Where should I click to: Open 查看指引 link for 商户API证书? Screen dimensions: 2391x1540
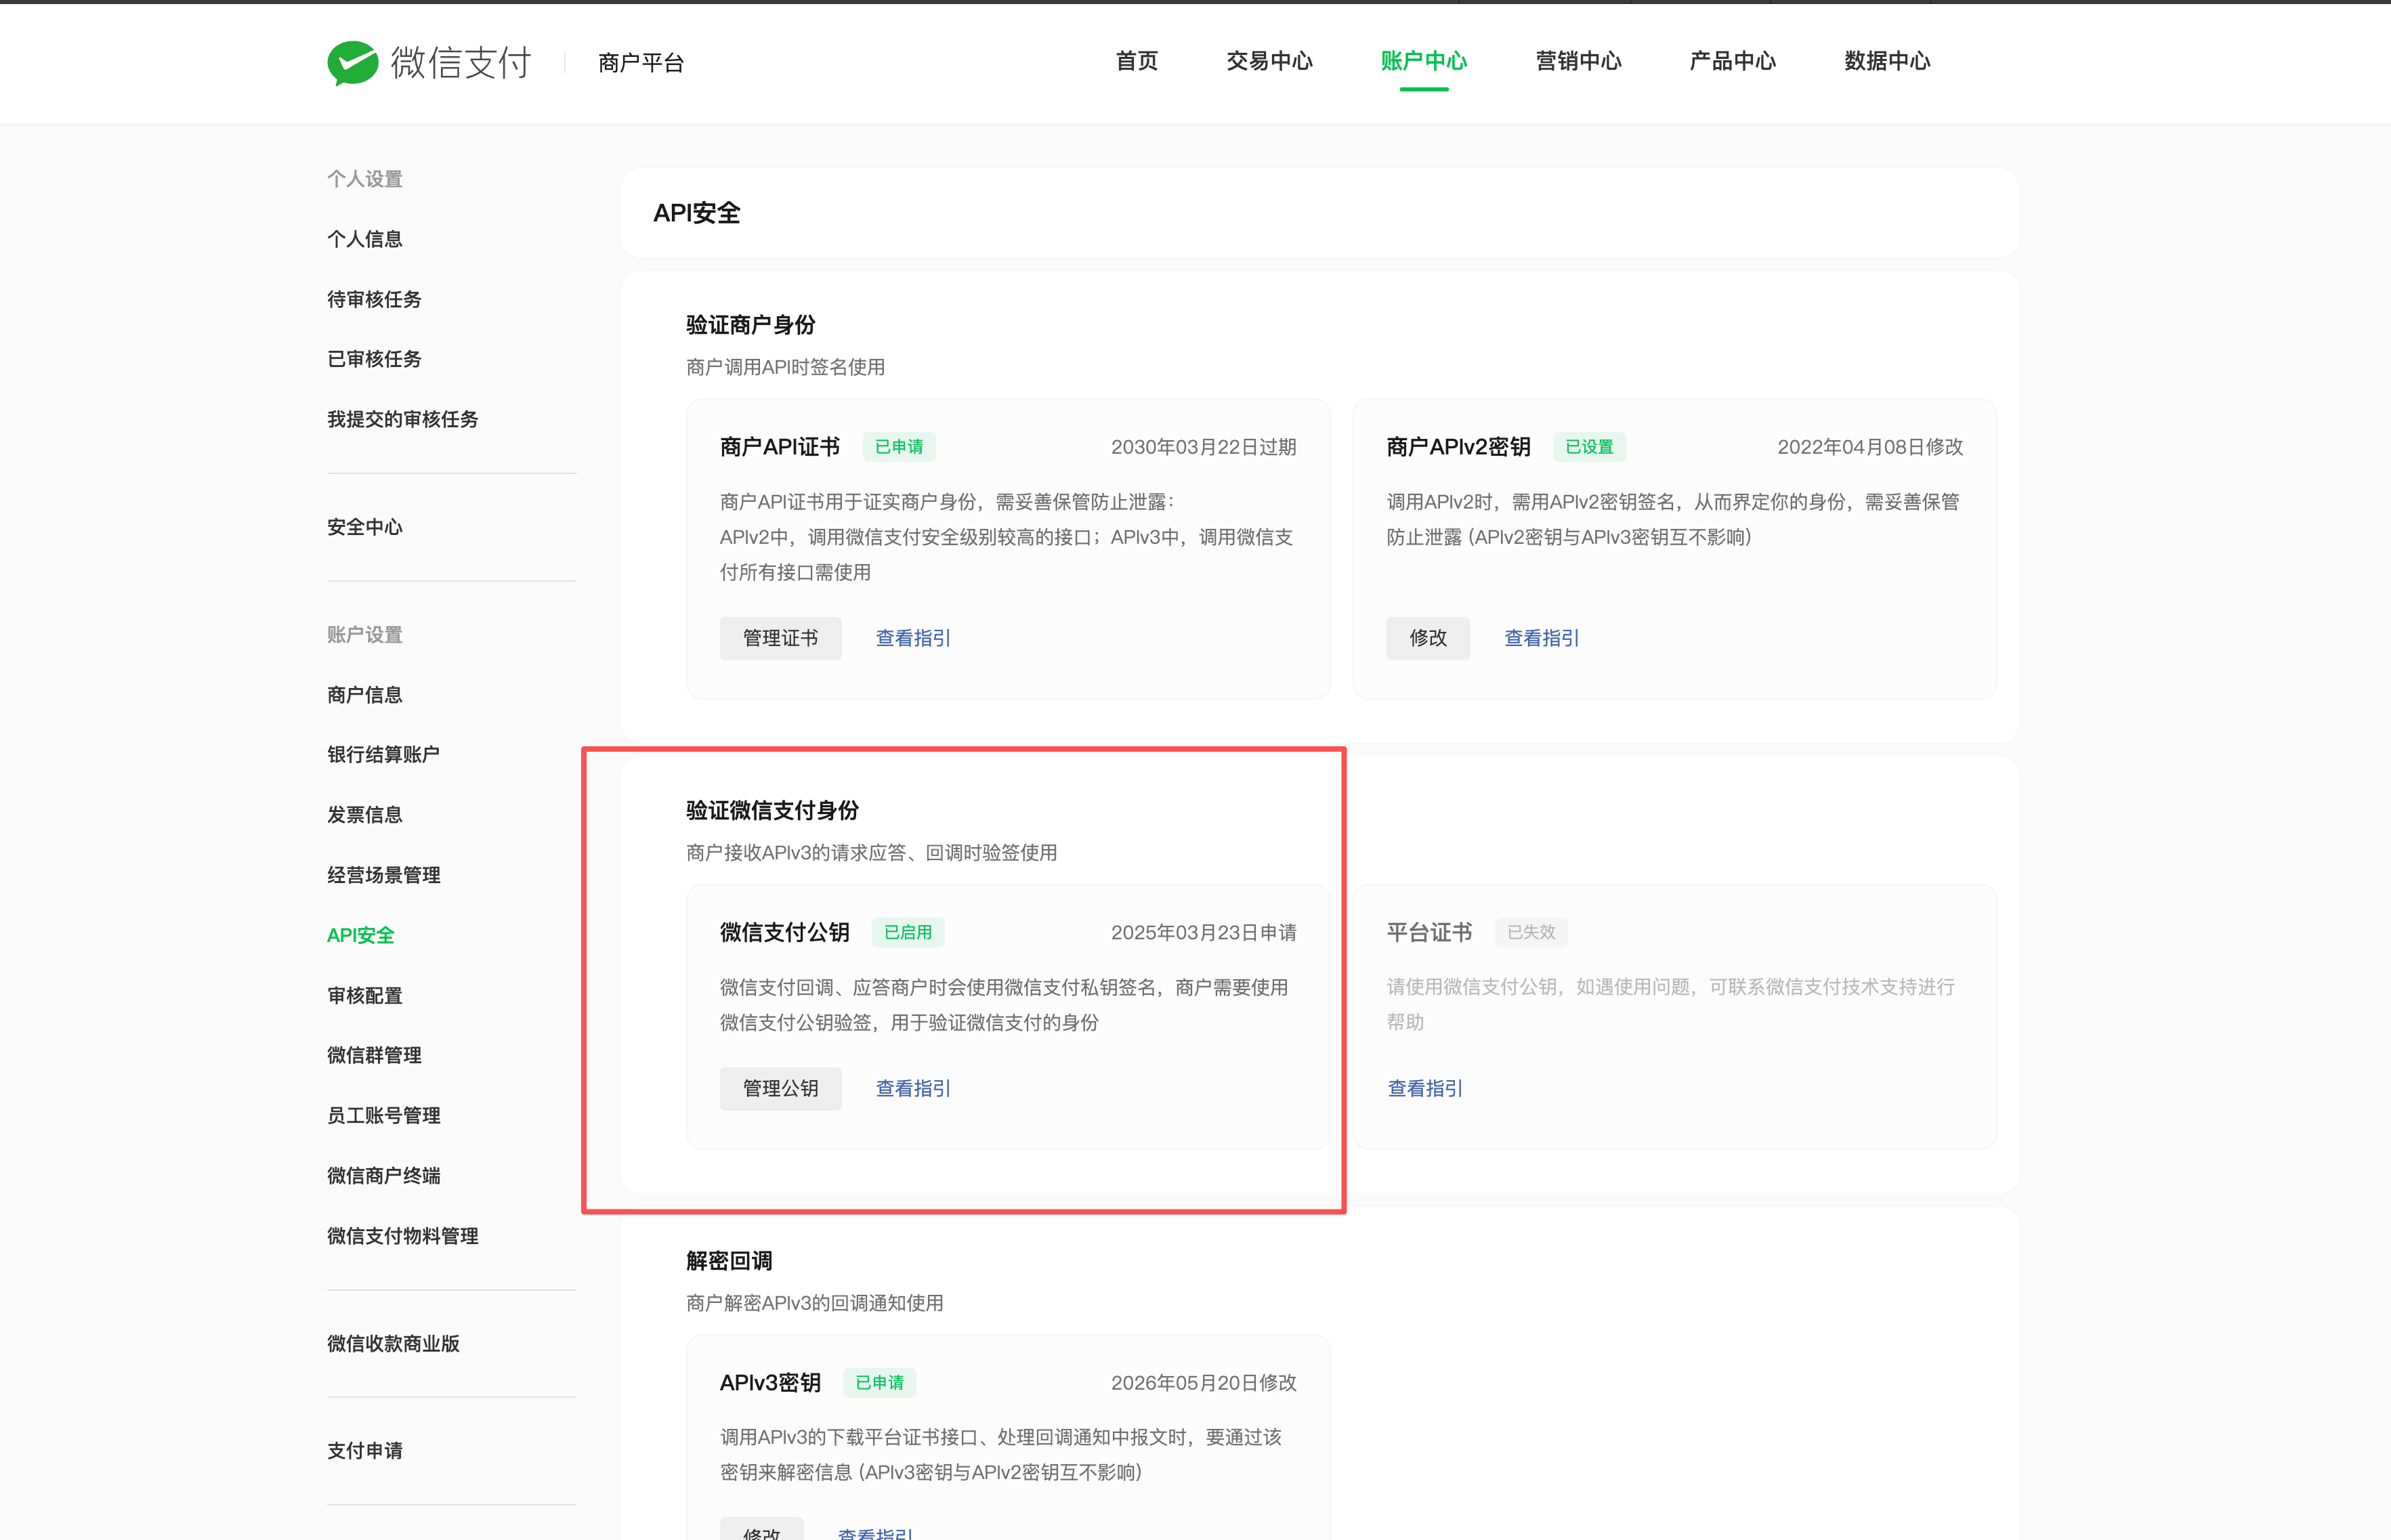[913, 638]
